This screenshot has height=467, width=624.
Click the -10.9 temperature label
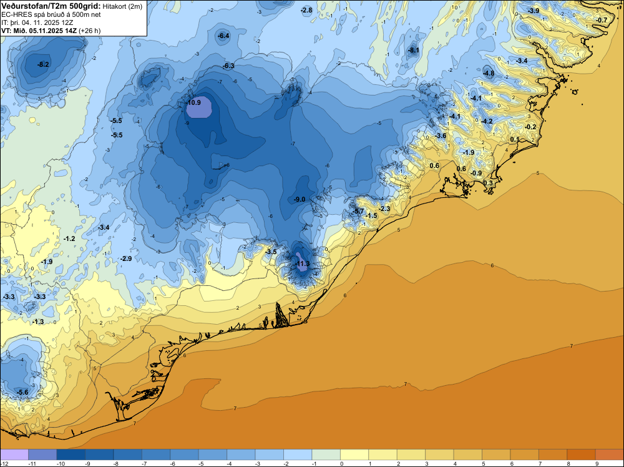[x=194, y=102]
